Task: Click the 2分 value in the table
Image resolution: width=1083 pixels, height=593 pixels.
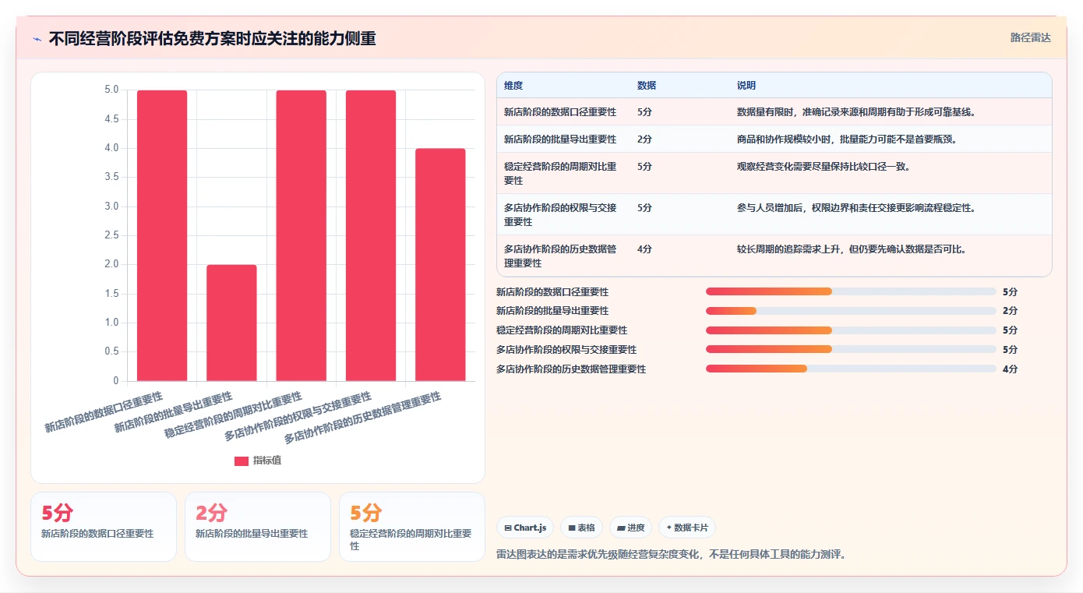Action: tap(644, 139)
